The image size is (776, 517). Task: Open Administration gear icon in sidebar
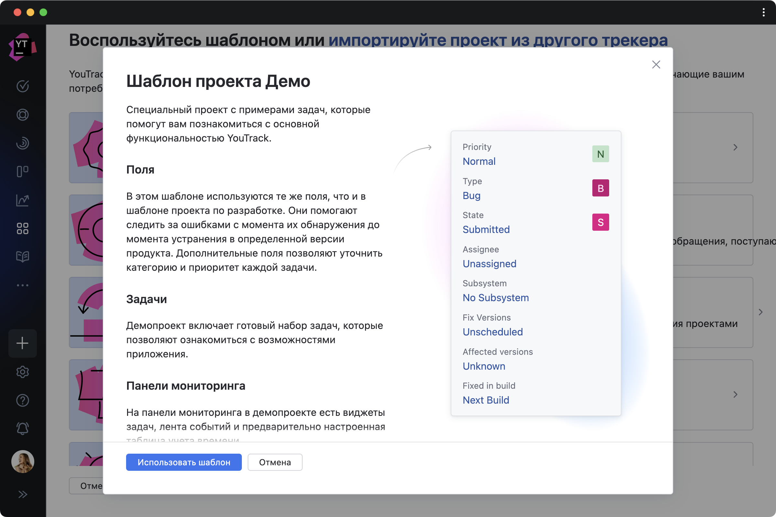(x=22, y=372)
